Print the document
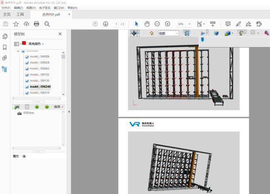The height and width of the screenshot is (194, 270). [x=37, y=24]
